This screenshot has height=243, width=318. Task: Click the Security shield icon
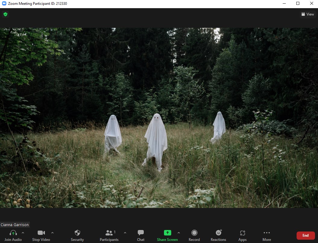click(x=77, y=233)
